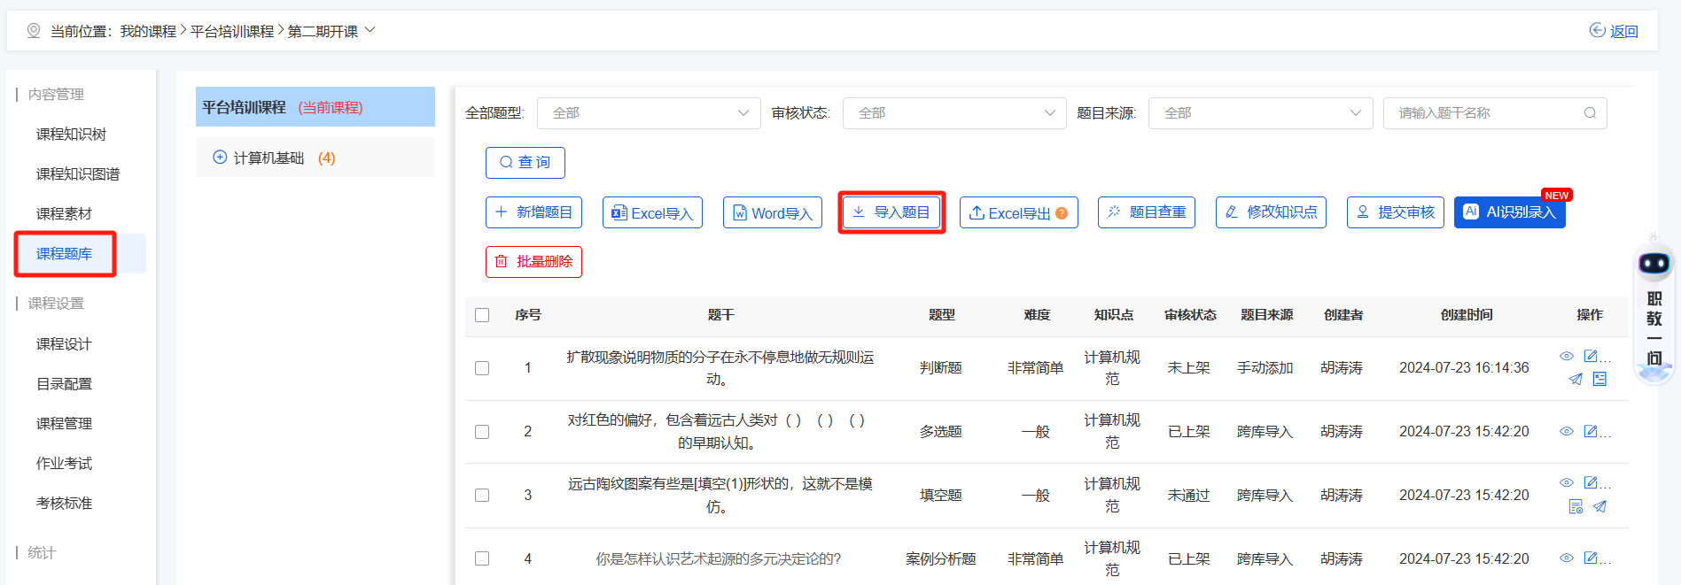
Task: Click the 案例分析题 type cell
Action: tap(940, 558)
